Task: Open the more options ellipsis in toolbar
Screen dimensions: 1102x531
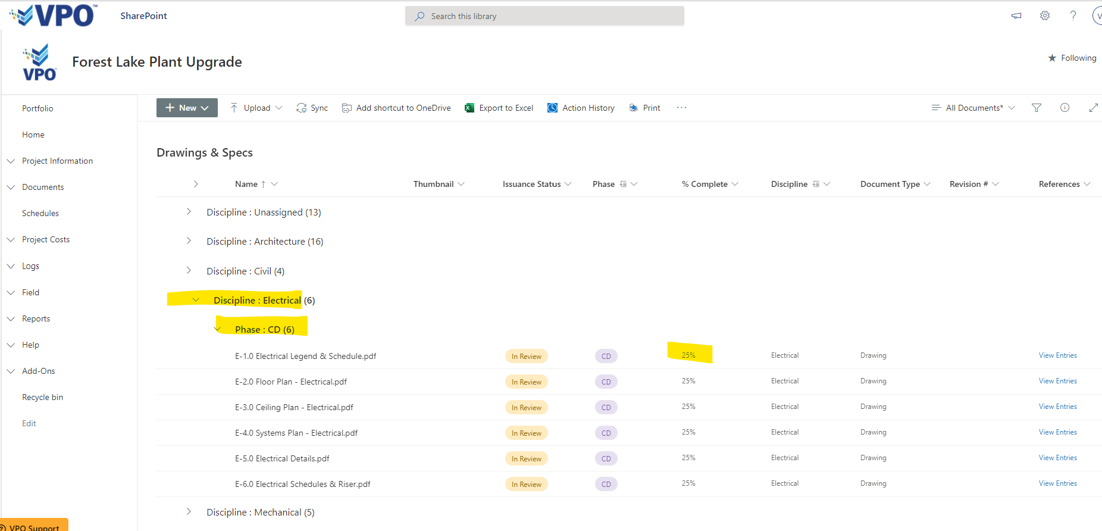Action: 681,108
